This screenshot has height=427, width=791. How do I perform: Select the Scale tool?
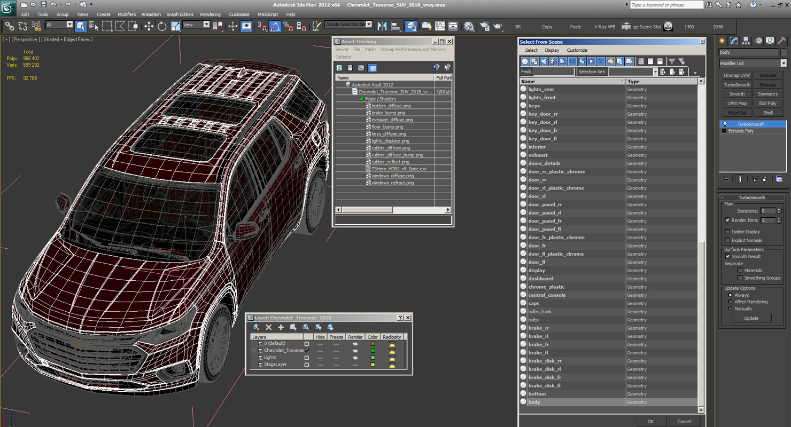pos(175,26)
